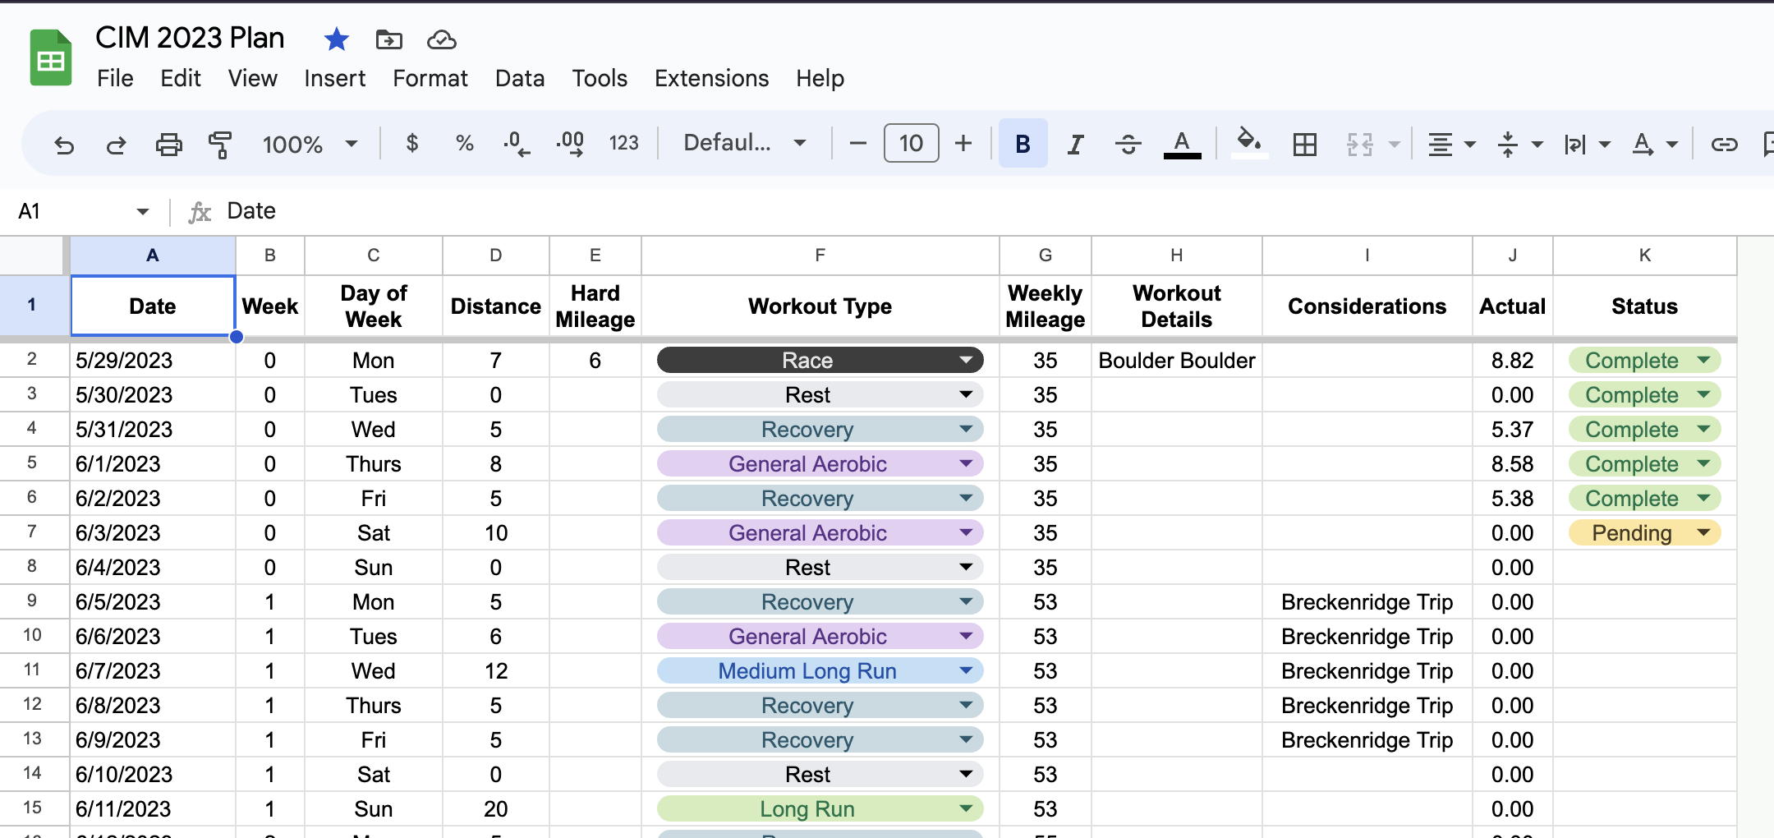Image resolution: width=1774 pixels, height=838 pixels.
Task: Select the Paint format tool
Action: [x=220, y=143]
